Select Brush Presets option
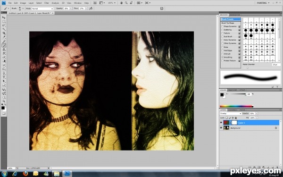283x177 pixels. coord(231,19)
